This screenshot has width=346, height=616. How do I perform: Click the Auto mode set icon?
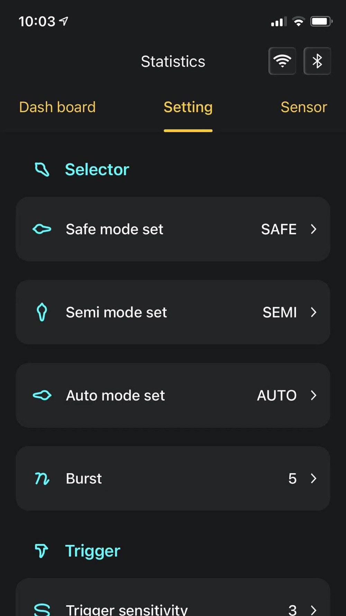coord(42,395)
